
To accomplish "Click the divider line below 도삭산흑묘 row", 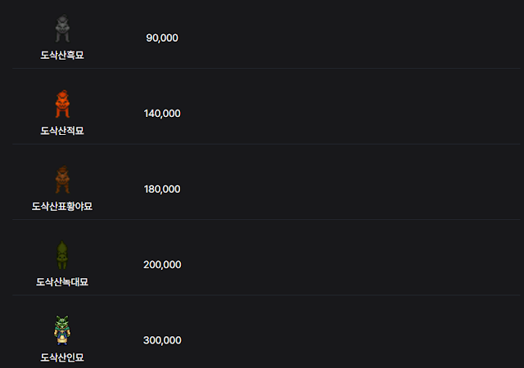I will click(x=266, y=69).
